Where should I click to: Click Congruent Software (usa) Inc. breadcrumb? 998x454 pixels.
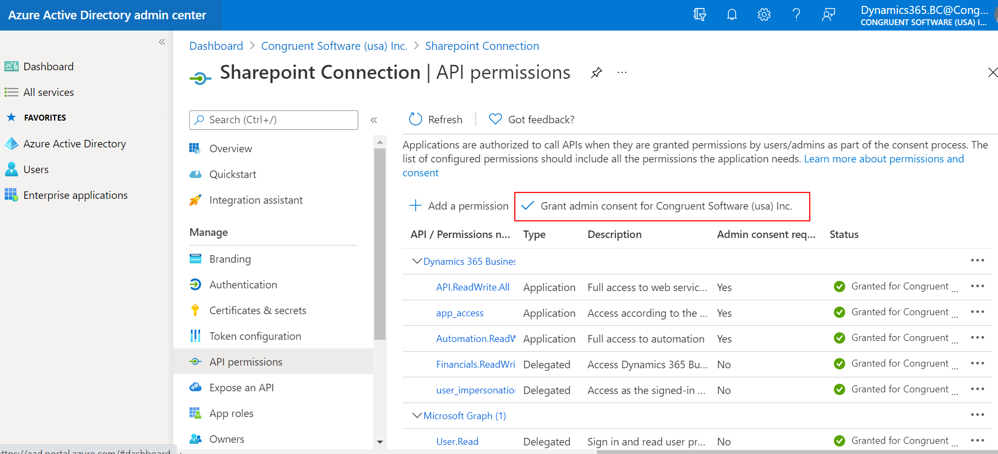pyautogui.click(x=334, y=46)
